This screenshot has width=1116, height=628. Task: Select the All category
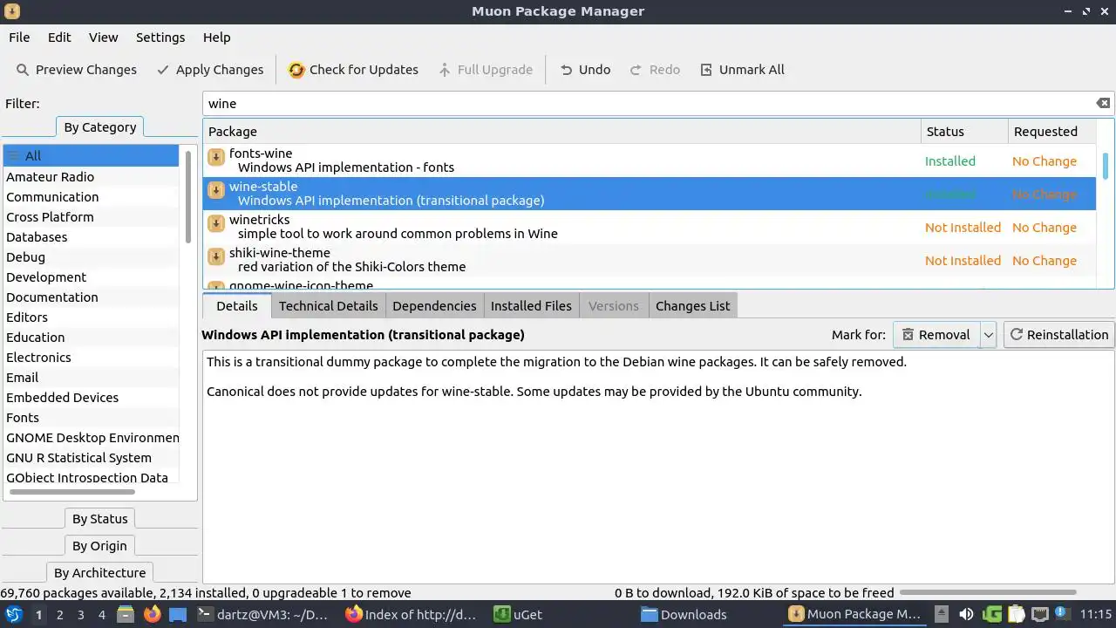click(91, 156)
